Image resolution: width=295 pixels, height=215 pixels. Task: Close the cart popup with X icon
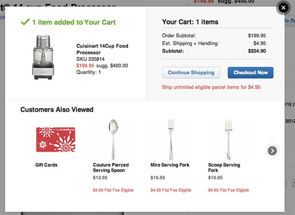click(x=283, y=7)
